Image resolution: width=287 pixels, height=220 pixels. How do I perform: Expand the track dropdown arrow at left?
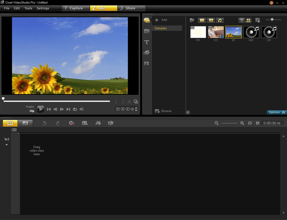(x=6, y=145)
